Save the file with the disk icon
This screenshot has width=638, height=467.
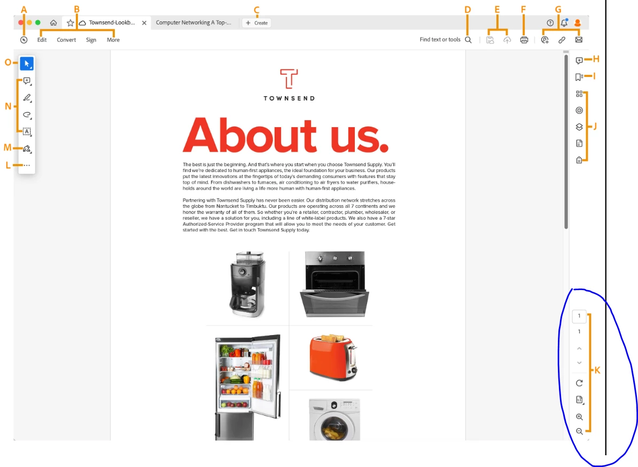(491, 40)
